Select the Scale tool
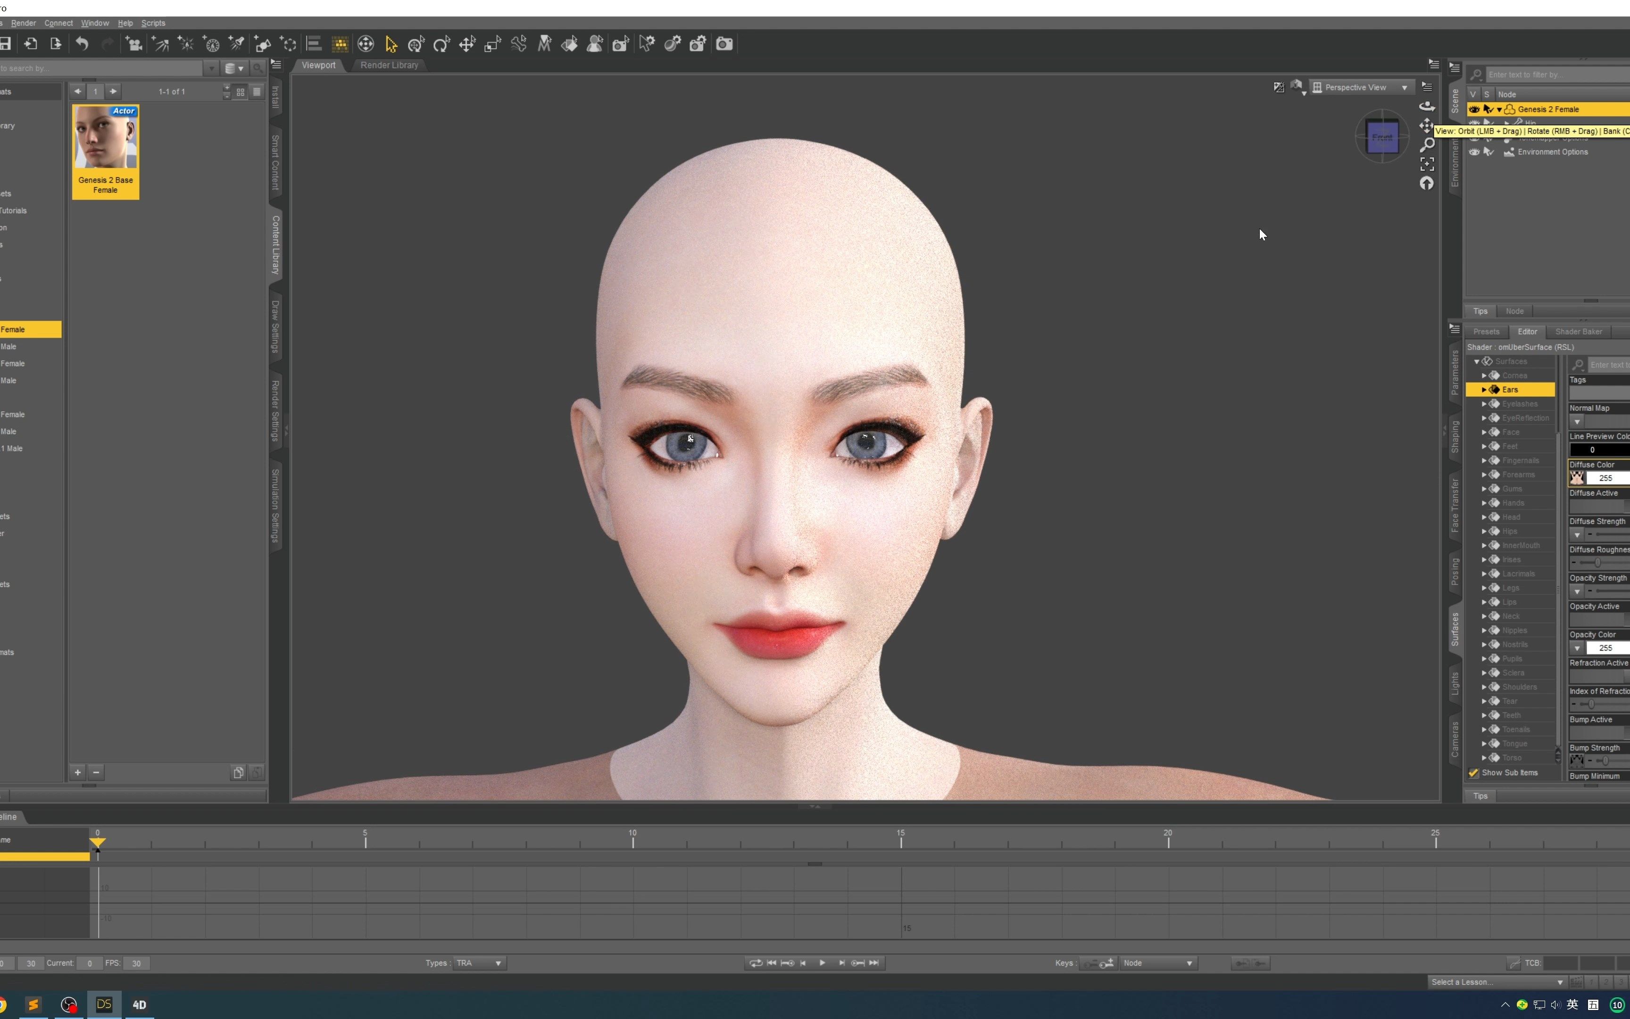 point(492,44)
